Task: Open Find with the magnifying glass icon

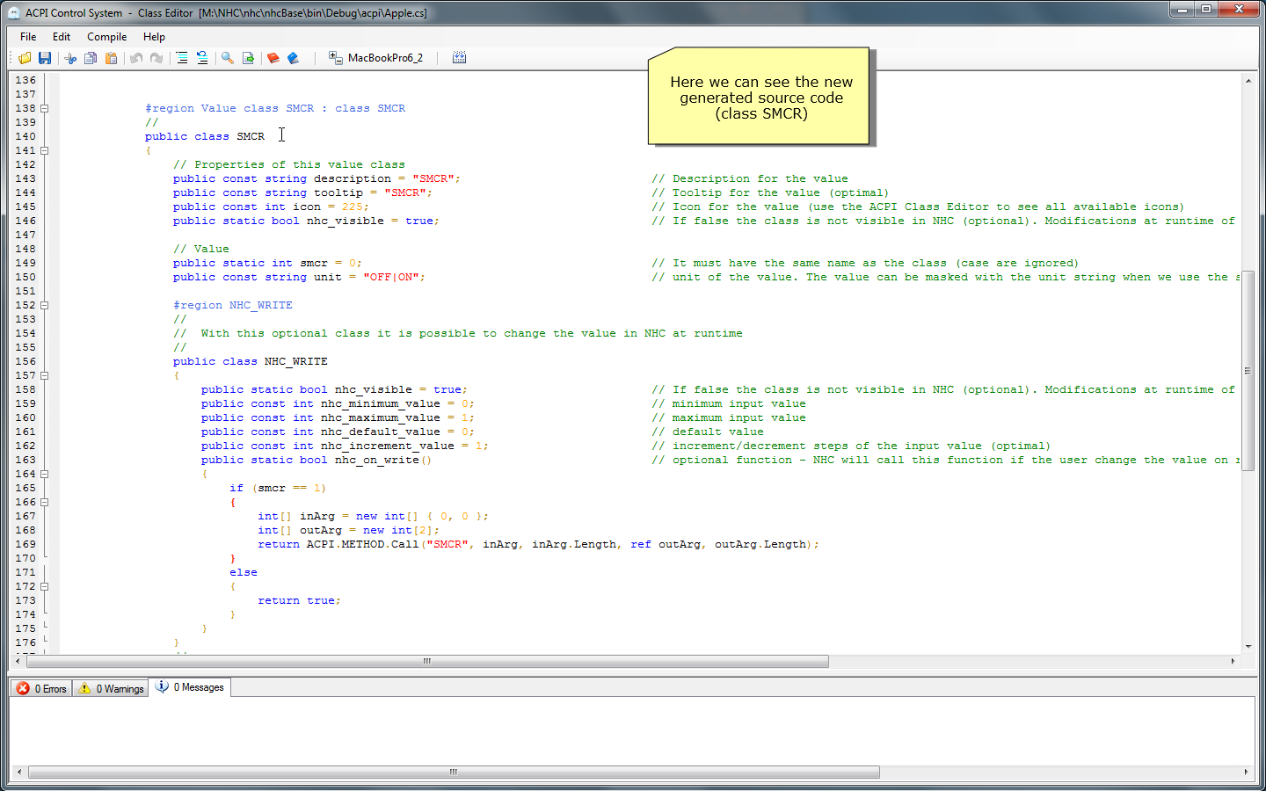Action: click(228, 58)
